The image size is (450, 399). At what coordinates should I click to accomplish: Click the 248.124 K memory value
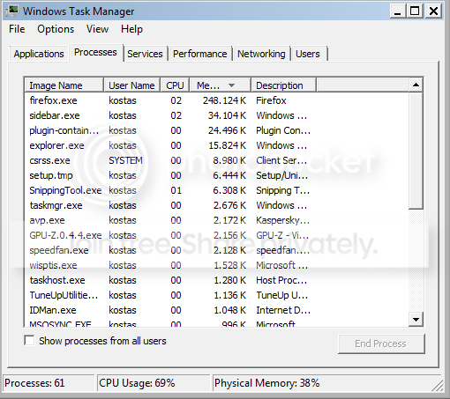click(224, 100)
